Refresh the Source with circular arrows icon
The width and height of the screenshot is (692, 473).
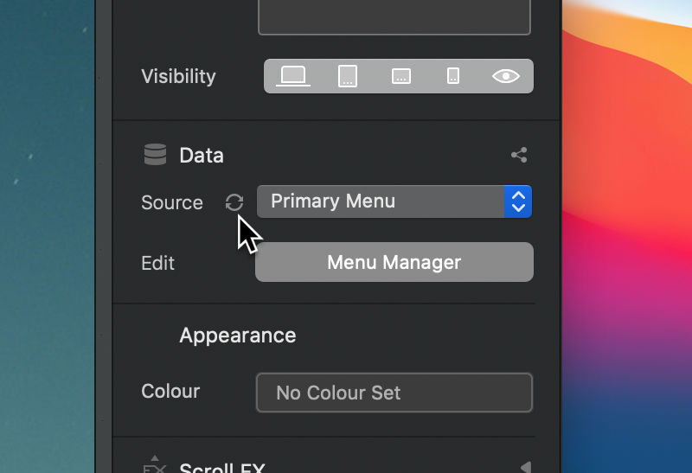pyautogui.click(x=234, y=202)
